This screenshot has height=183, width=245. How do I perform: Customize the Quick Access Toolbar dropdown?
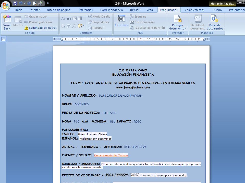tap(48, 3)
